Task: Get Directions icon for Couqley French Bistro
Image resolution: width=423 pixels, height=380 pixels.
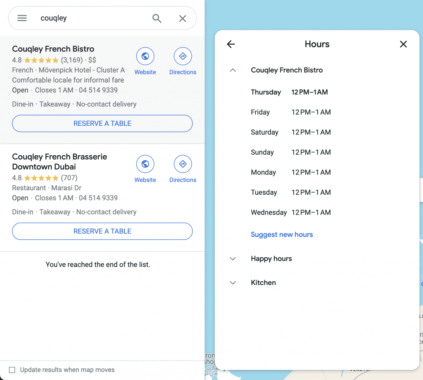Action: [183, 56]
